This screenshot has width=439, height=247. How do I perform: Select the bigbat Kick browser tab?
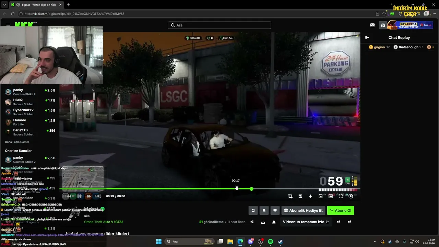pos(36,4)
